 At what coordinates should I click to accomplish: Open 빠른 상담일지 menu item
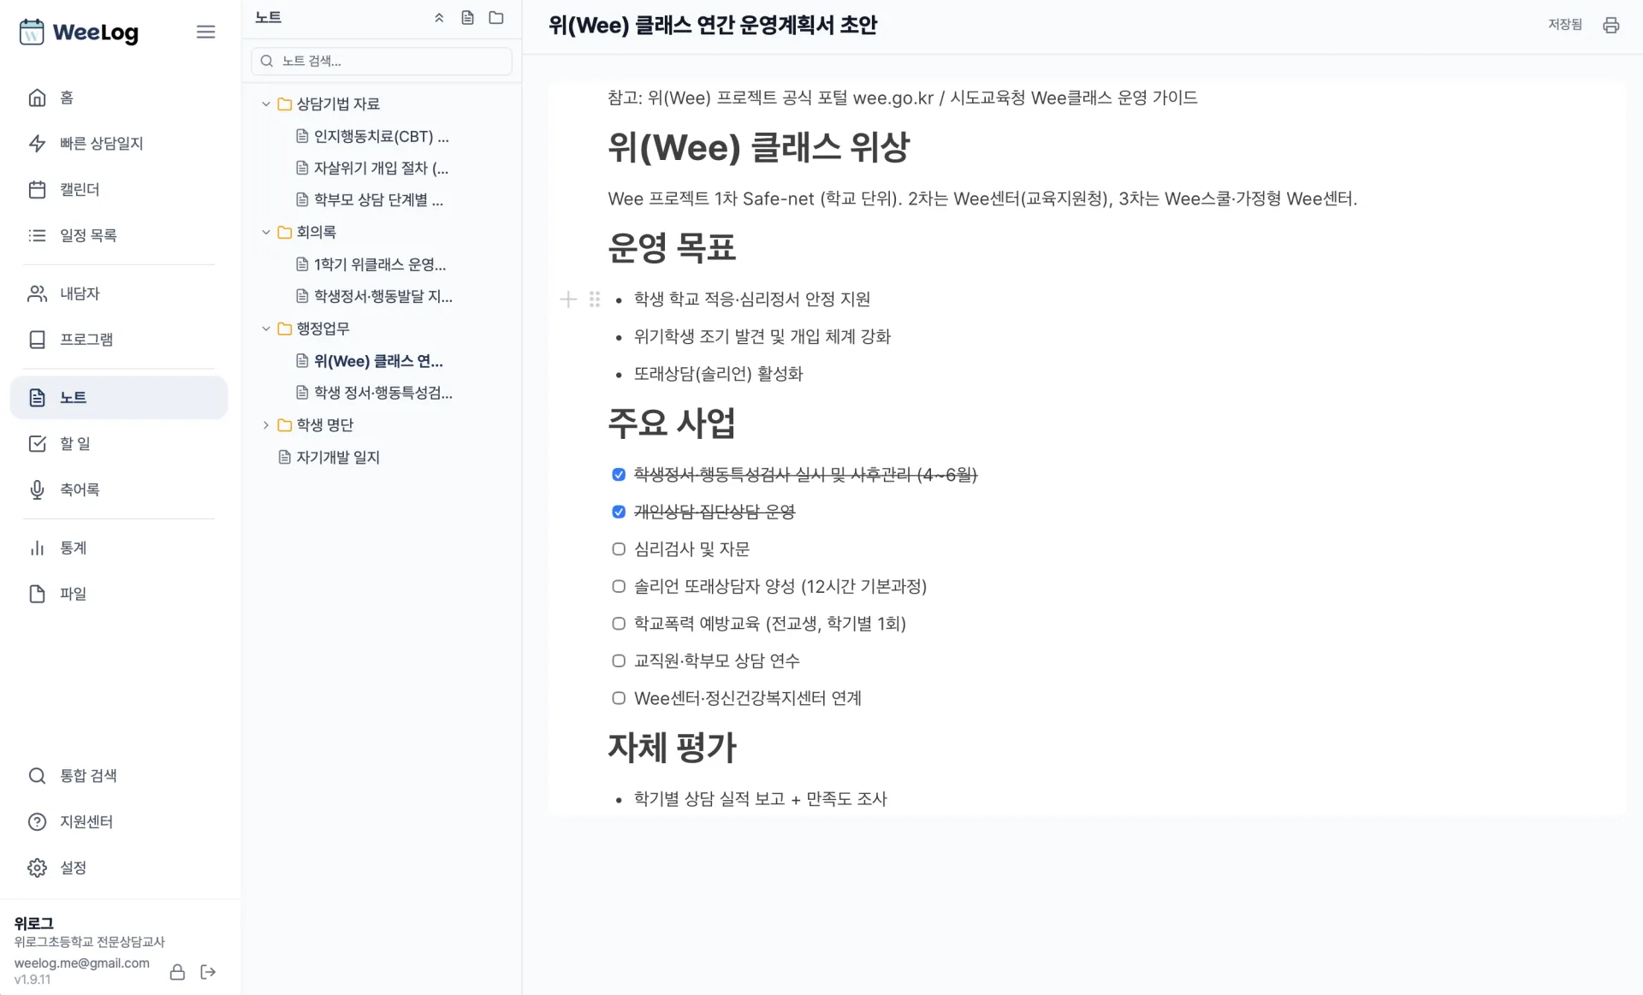click(x=119, y=144)
